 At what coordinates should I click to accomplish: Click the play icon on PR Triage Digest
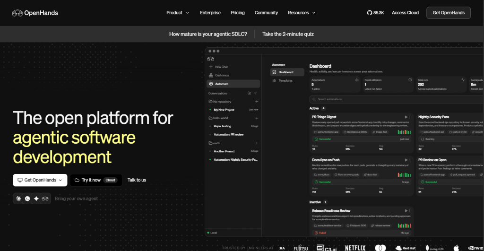coord(406,117)
